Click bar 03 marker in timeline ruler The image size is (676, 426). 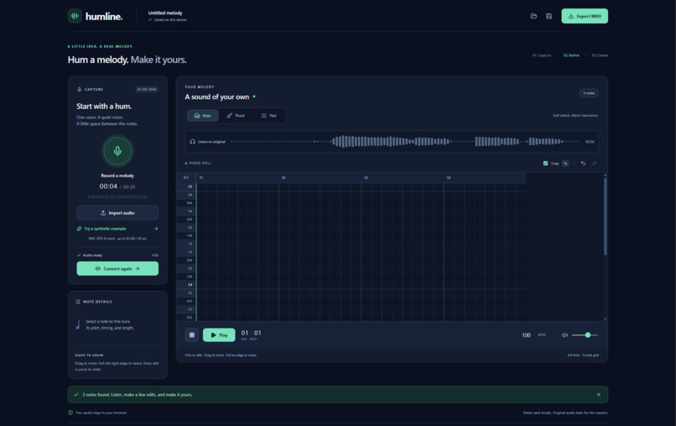click(366, 178)
